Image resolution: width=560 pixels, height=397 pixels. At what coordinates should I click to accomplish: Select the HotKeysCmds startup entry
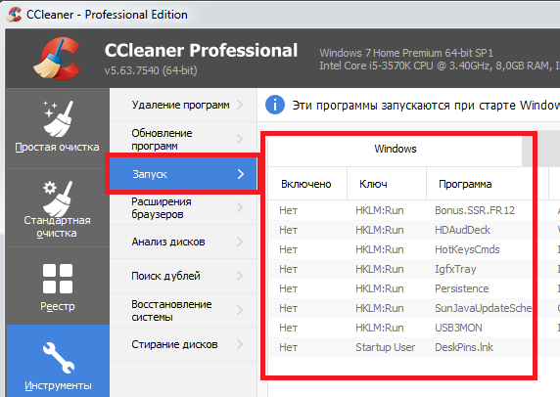pyautogui.click(x=467, y=249)
